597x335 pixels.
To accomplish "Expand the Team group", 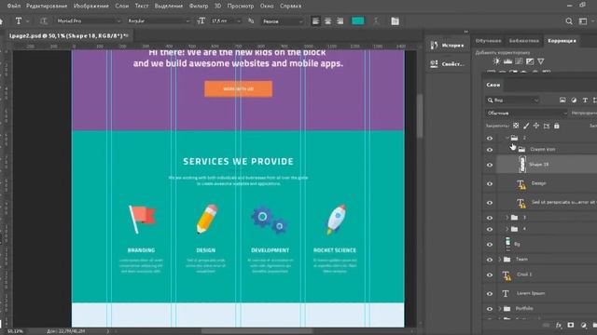I will (x=500, y=260).
